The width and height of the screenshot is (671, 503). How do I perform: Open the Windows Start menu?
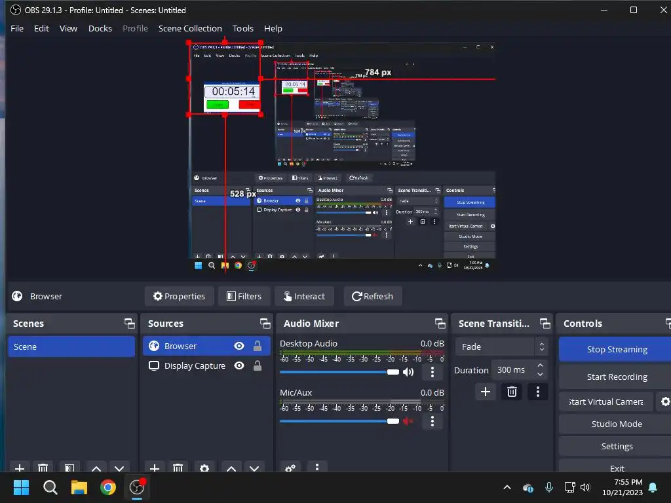coord(21,487)
